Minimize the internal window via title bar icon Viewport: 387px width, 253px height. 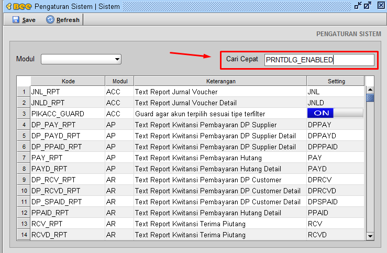click(x=358, y=5)
